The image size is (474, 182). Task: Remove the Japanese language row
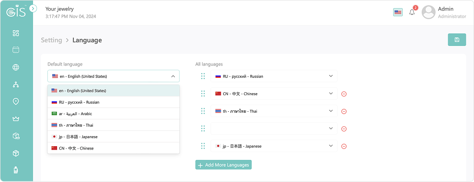pos(344,146)
